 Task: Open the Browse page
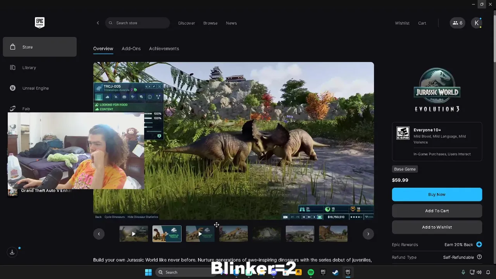click(x=210, y=23)
